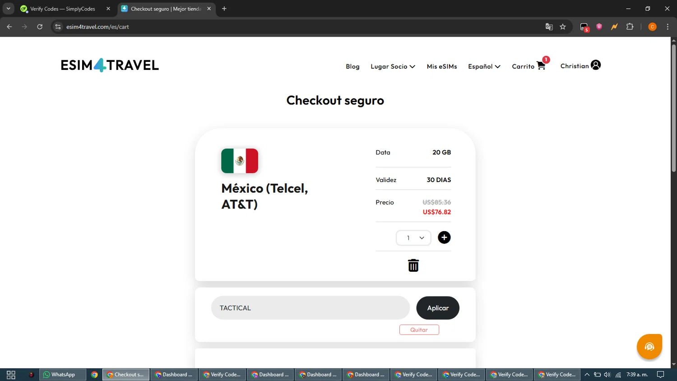Click the page vertical scrollbar
This screenshot has height=381, width=677.
click(x=673, y=108)
